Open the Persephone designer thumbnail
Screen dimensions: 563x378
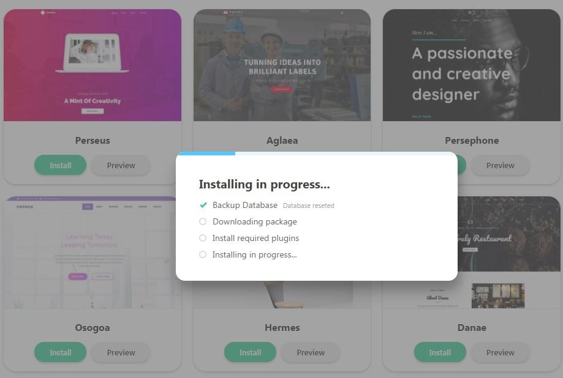(x=472, y=65)
